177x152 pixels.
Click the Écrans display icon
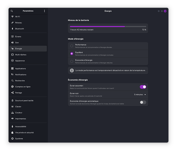[x=12, y=36]
